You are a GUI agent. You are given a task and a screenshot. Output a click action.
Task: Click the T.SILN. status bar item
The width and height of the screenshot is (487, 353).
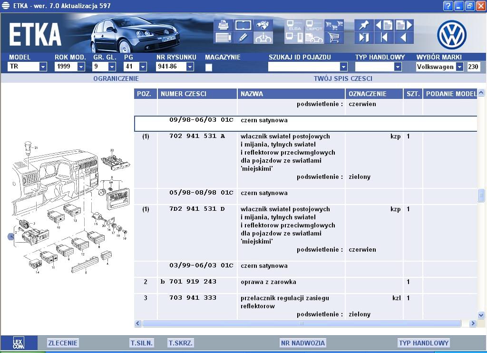coord(142,343)
